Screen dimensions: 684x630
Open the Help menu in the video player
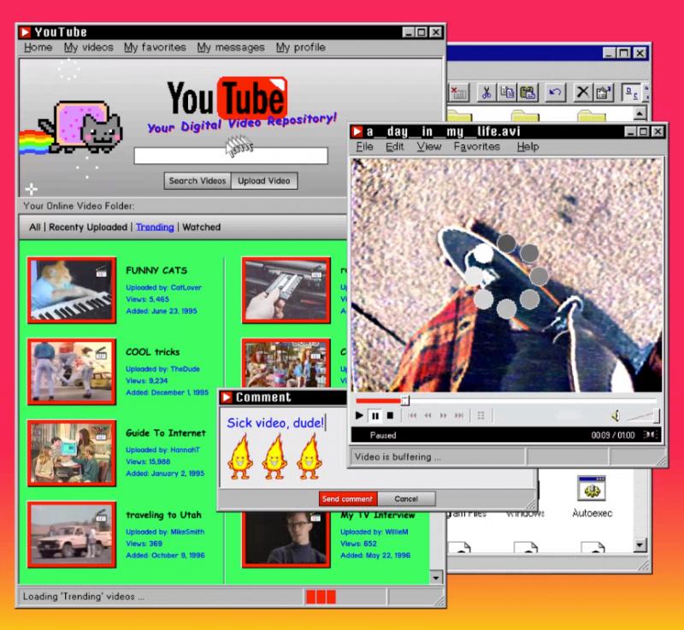click(528, 146)
